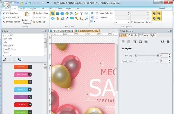Open the Path ribbon tab

point(50,8)
